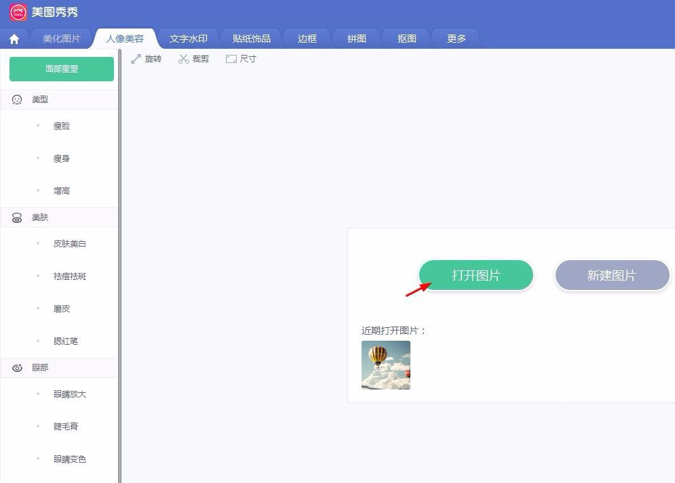Open the 文字水印 tab

click(188, 39)
